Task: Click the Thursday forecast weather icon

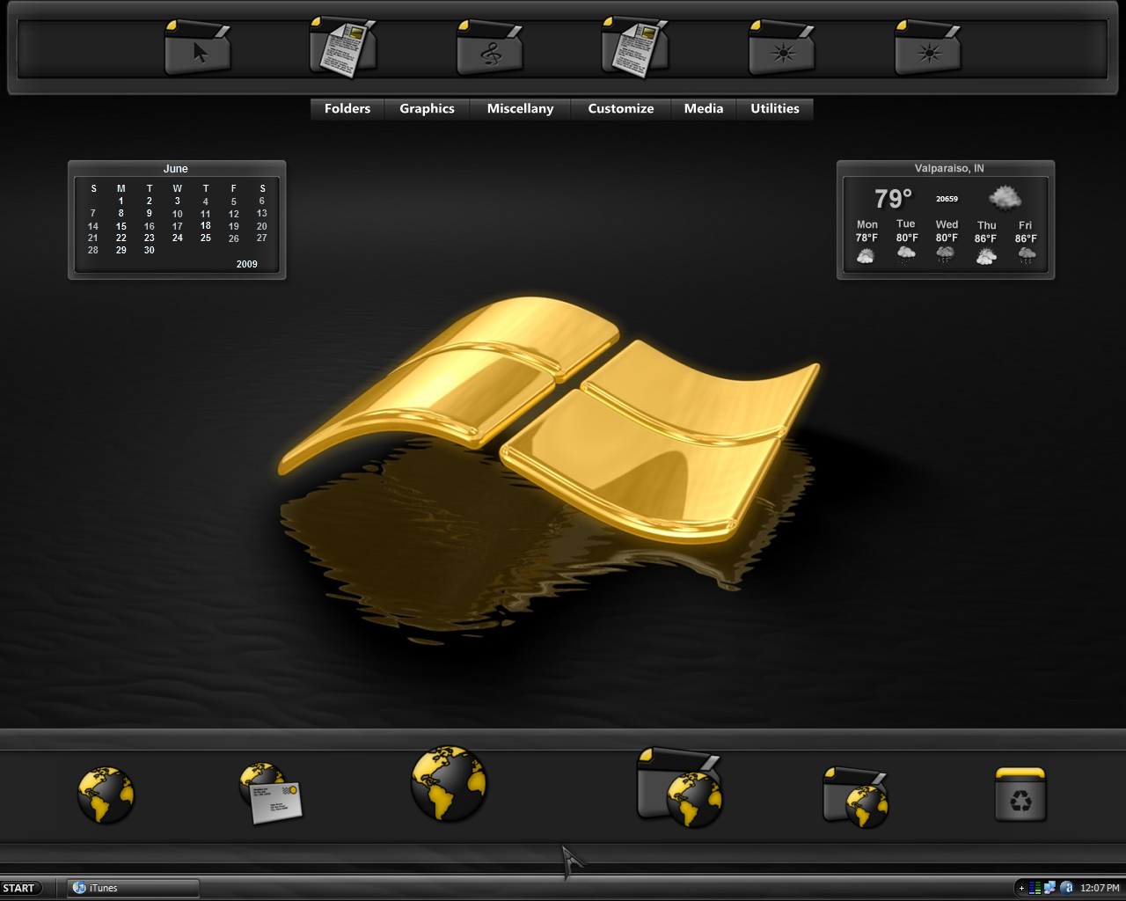Action: point(986,256)
